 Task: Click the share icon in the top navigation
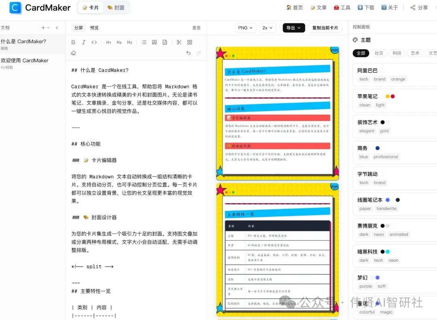(413, 8)
